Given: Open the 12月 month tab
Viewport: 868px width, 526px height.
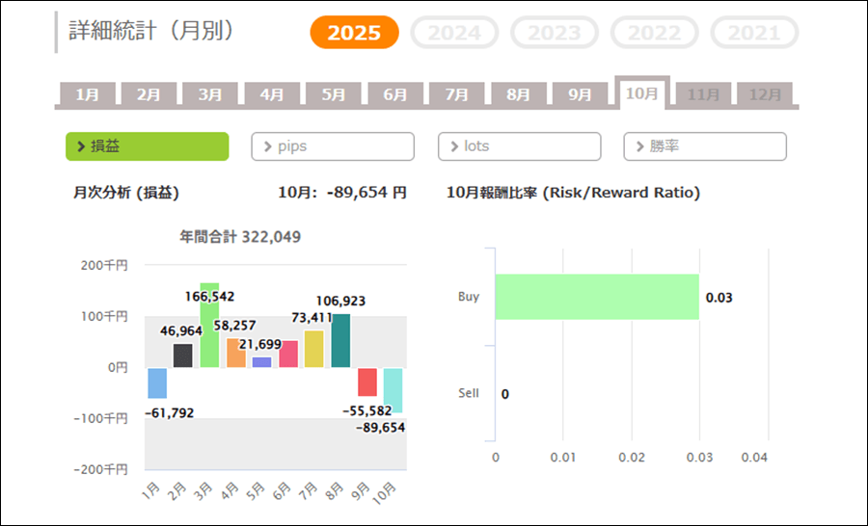Looking at the screenshot, I should pos(766,94).
